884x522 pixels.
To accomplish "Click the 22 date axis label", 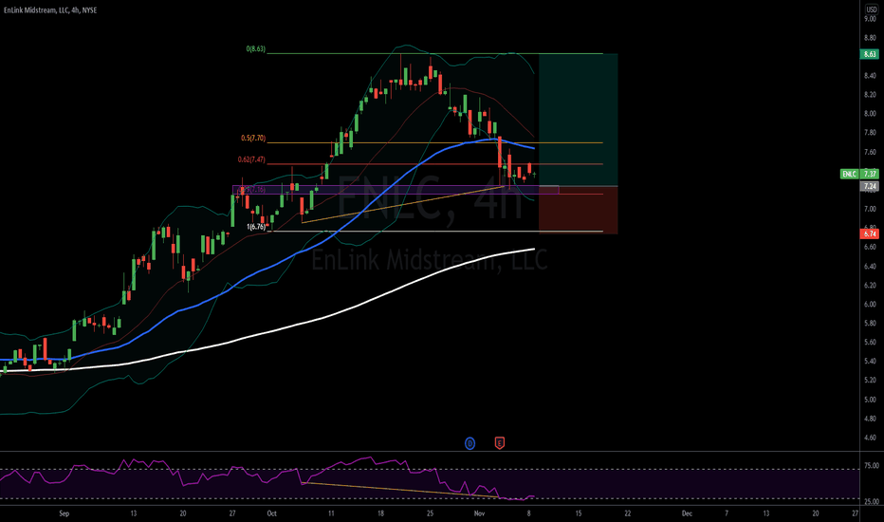I will click(628, 513).
